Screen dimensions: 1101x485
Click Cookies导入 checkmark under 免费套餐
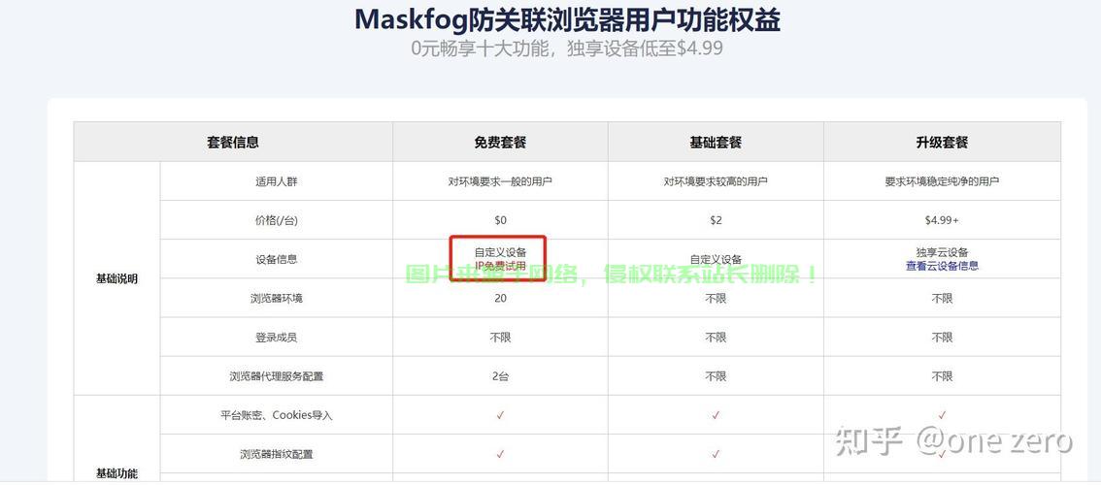500,415
